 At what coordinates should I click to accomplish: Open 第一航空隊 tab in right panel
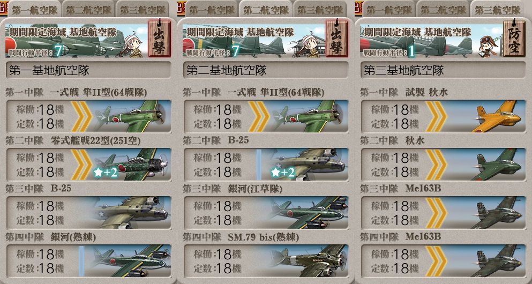389,10
